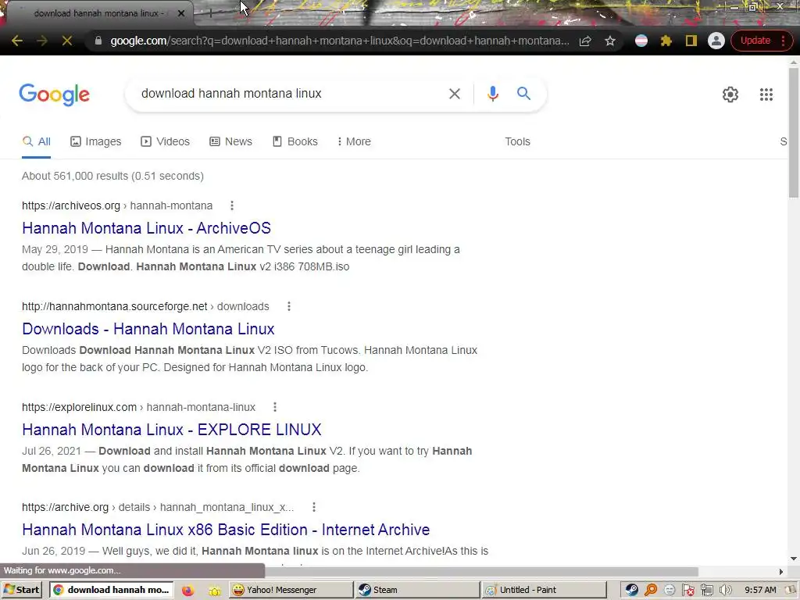Viewport: 800px width, 600px height.
Task: Click the yellow quick launch icon after Firefox
Action: pos(214,591)
